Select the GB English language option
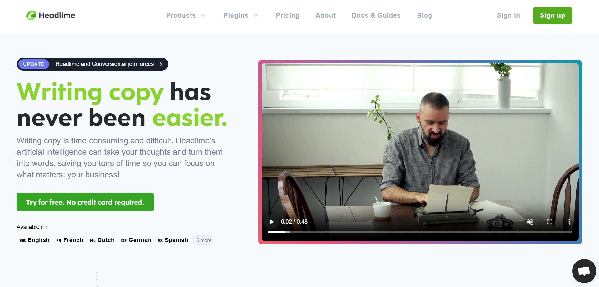Viewport: 599px width, 287px height. (x=35, y=240)
